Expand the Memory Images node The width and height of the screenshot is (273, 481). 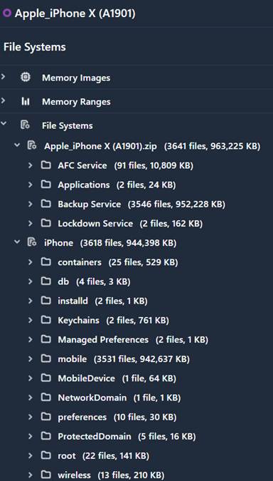click(4, 76)
